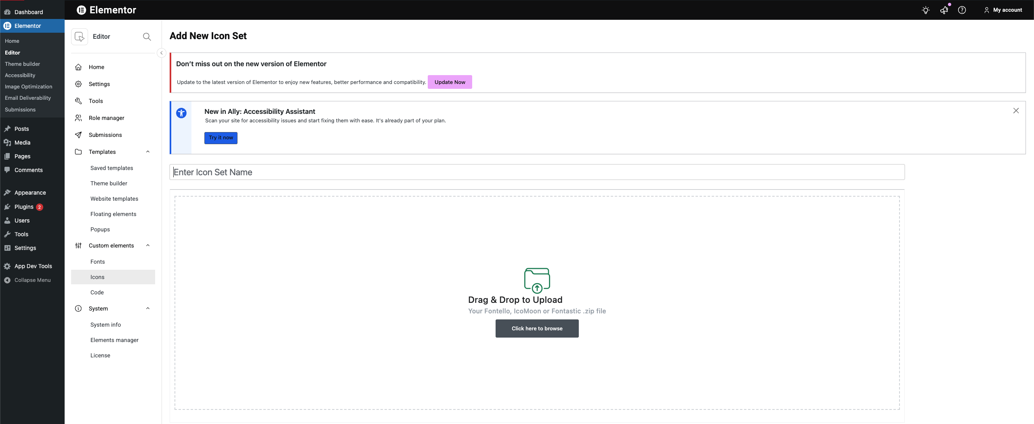Select Fonts under Custom elements
The image size is (1034, 424).
coord(98,262)
